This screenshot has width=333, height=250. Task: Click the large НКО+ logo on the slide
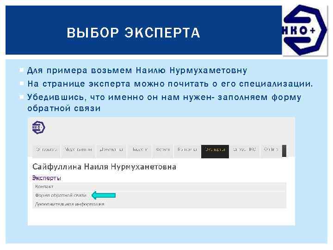[305, 30]
